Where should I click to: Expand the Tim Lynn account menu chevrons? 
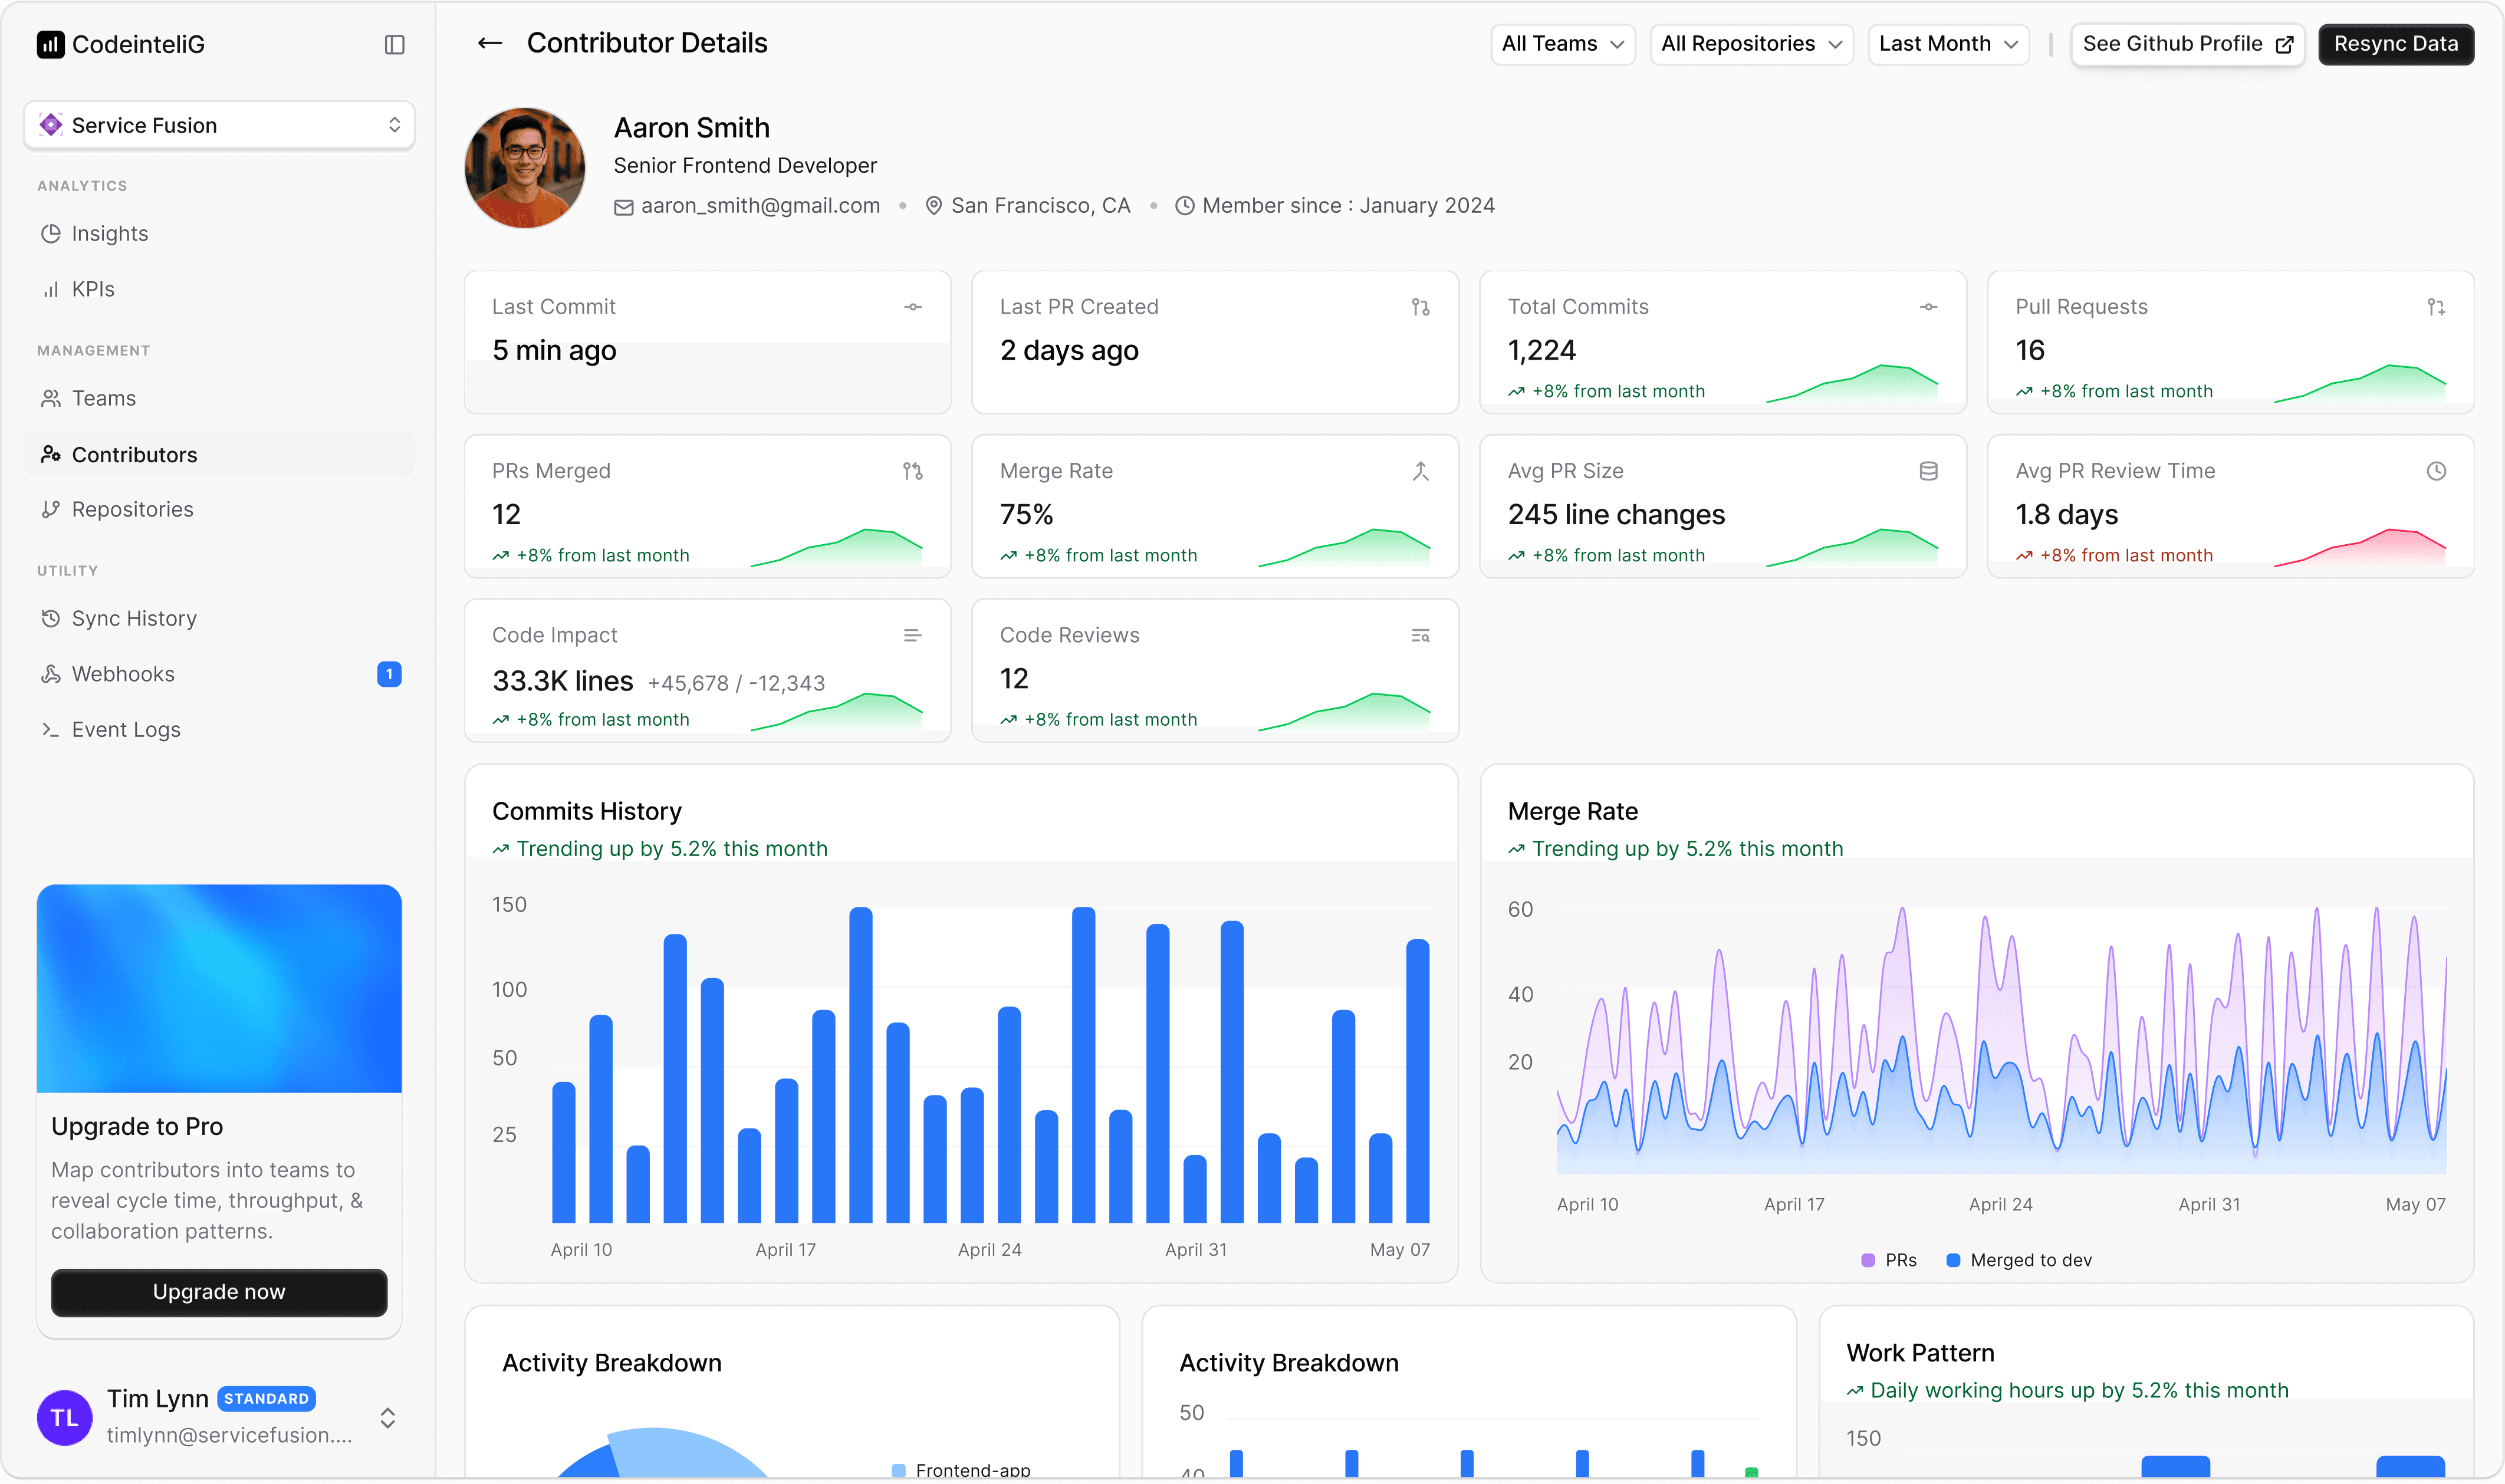tap(387, 1417)
